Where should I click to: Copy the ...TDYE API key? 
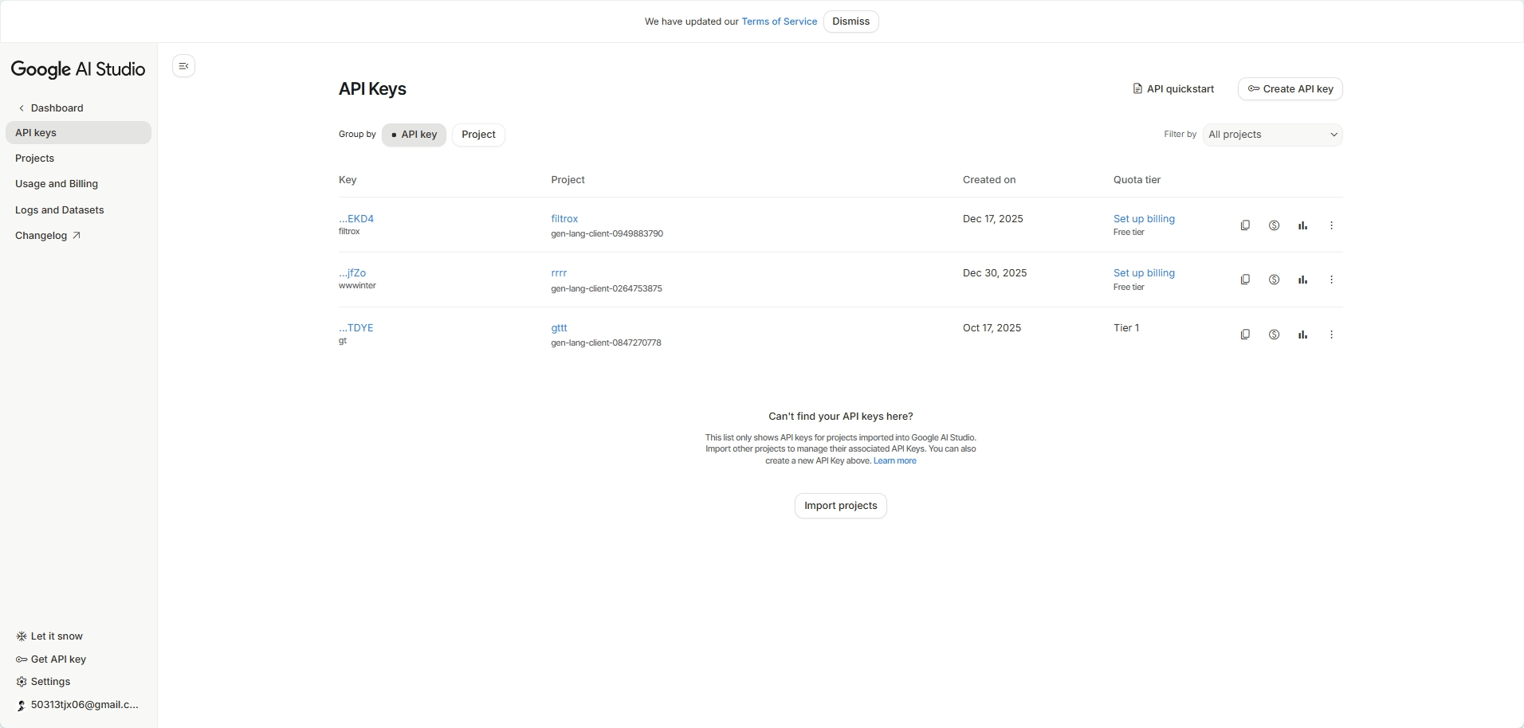click(1245, 335)
